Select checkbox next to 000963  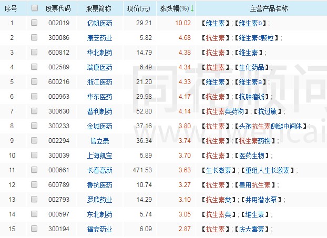click(x=34, y=96)
